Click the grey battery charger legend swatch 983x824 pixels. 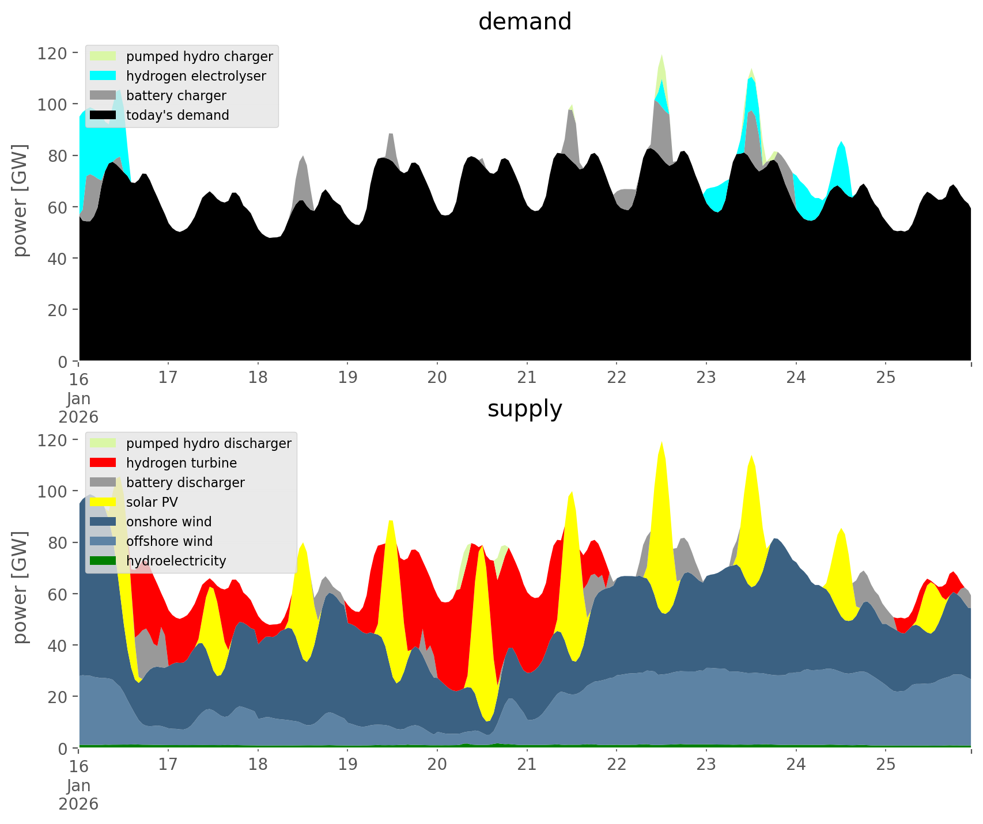click(103, 96)
